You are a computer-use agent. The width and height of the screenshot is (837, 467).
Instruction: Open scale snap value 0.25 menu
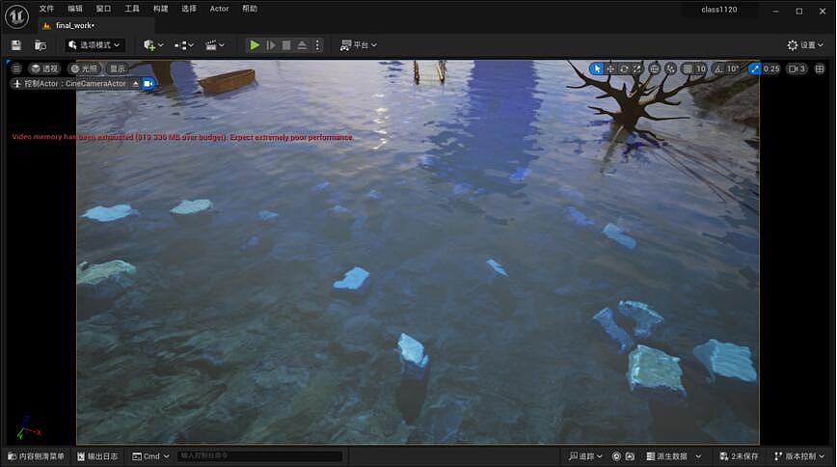pyautogui.click(x=771, y=69)
